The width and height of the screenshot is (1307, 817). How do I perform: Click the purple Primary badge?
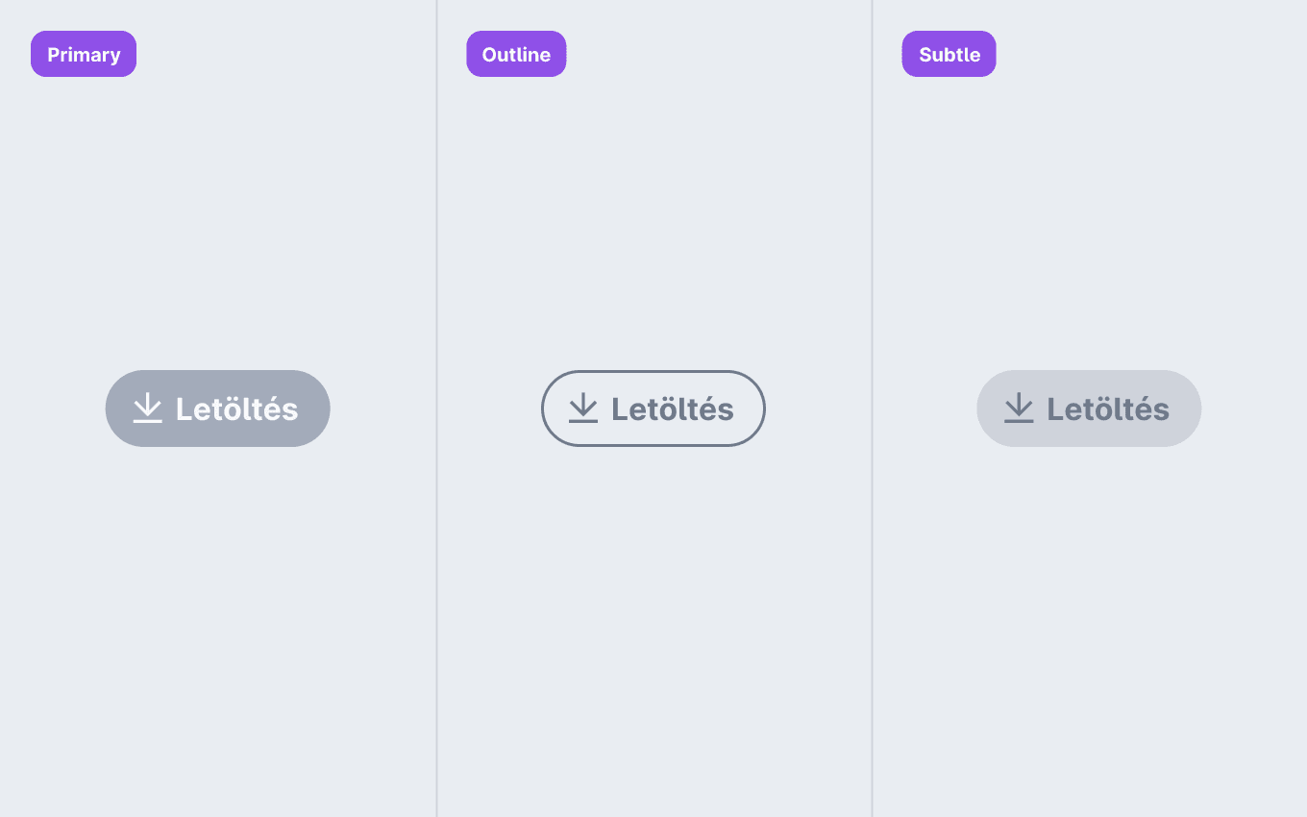tap(84, 54)
